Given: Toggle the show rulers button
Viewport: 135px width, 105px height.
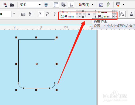Looking at the screenshot, I should 56,5.
